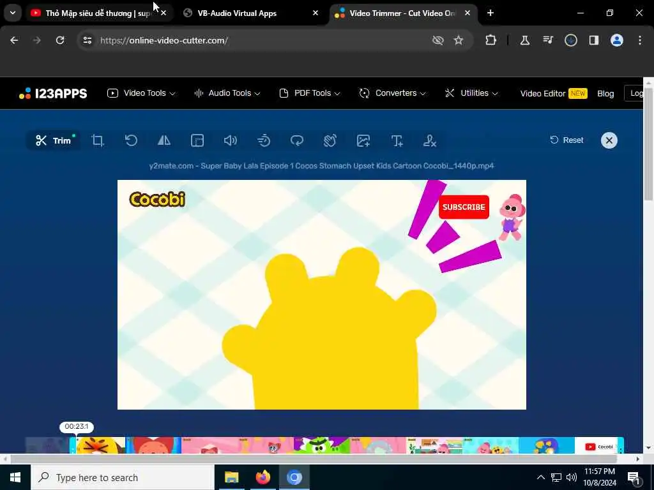Show hidden system tray icons
654x490 pixels.
pos(540,477)
